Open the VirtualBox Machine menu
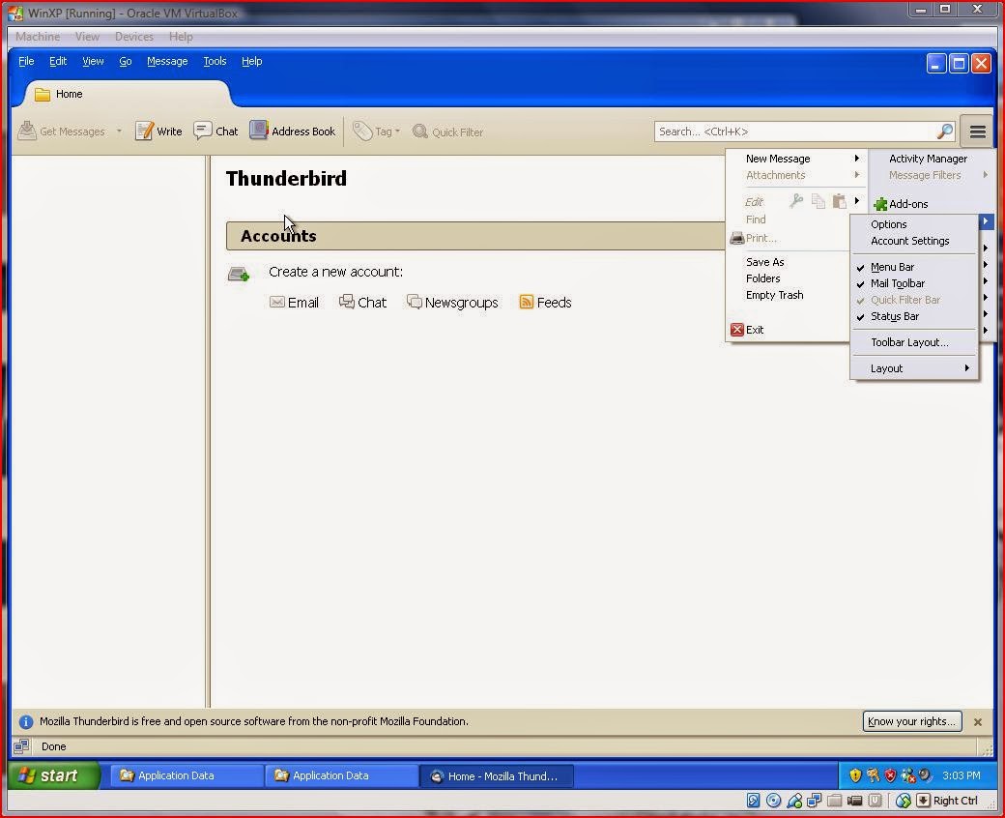This screenshot has width=1005, height=818. tap(38, 37)
